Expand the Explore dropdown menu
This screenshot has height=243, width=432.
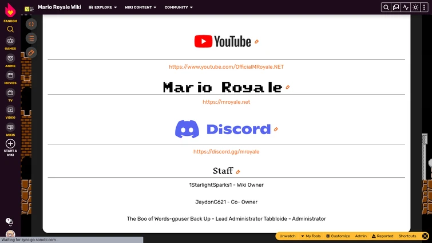tap(103, 7)
